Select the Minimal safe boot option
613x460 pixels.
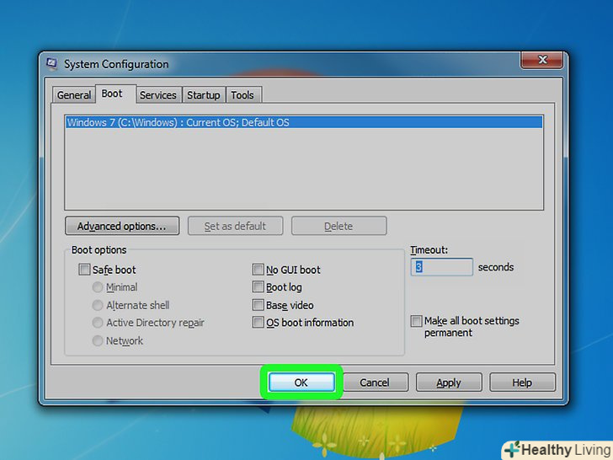[98, 287]
